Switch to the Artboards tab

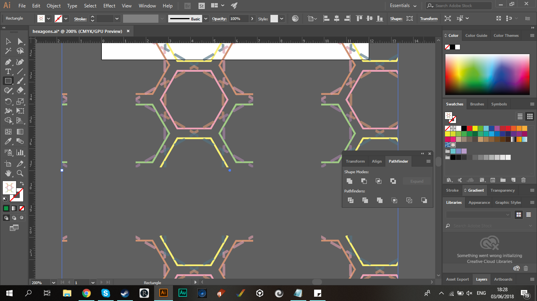503,279
